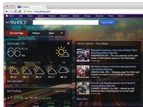Viewport: 143px width, 107px height.
Task: Open the Falcons LB Weatherspoon headline
Action: click(113, 84)
